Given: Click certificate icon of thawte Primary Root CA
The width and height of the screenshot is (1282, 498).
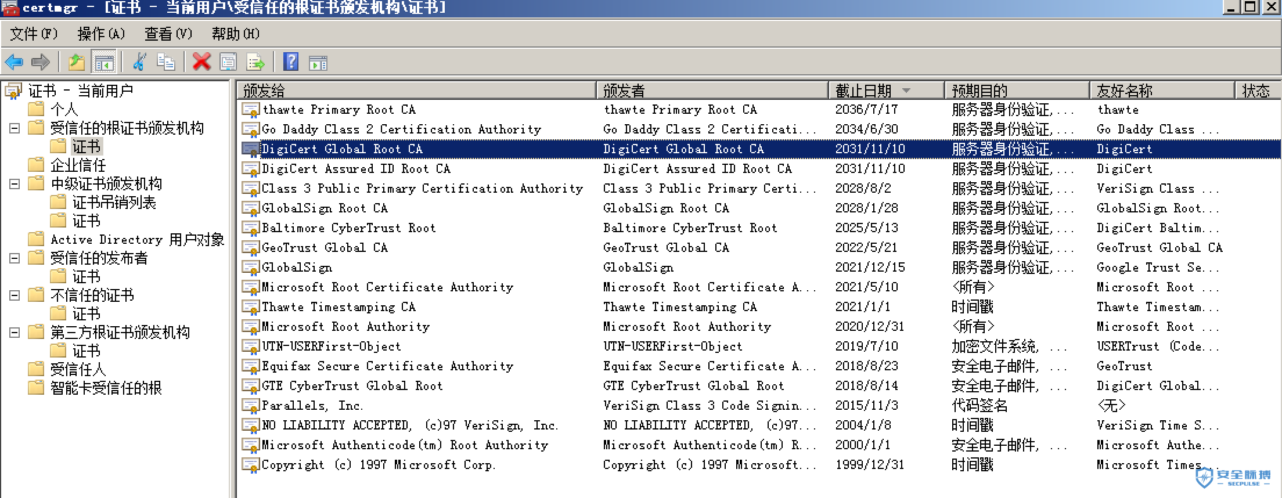Looking at the screenshot, I should click(250, 110).
